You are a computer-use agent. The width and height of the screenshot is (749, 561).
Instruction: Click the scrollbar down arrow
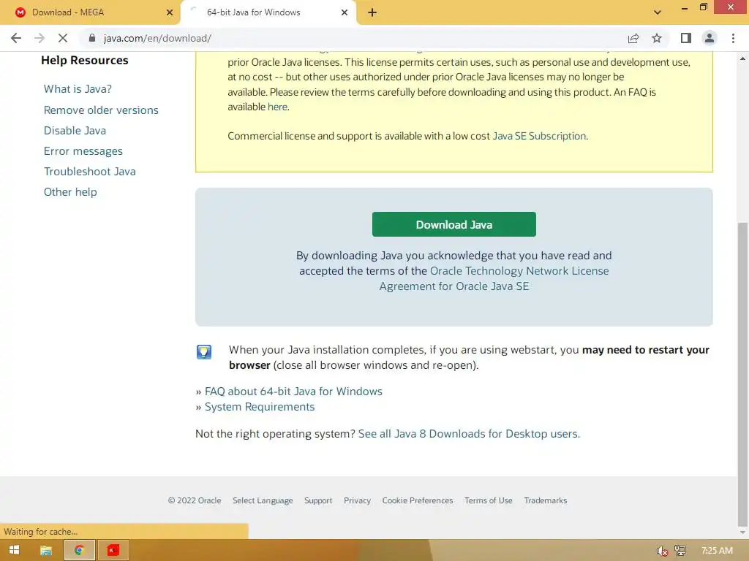coord(743,533)
